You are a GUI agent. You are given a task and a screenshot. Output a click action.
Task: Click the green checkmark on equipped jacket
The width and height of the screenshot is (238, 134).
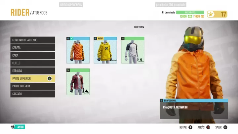click(72, 38)
